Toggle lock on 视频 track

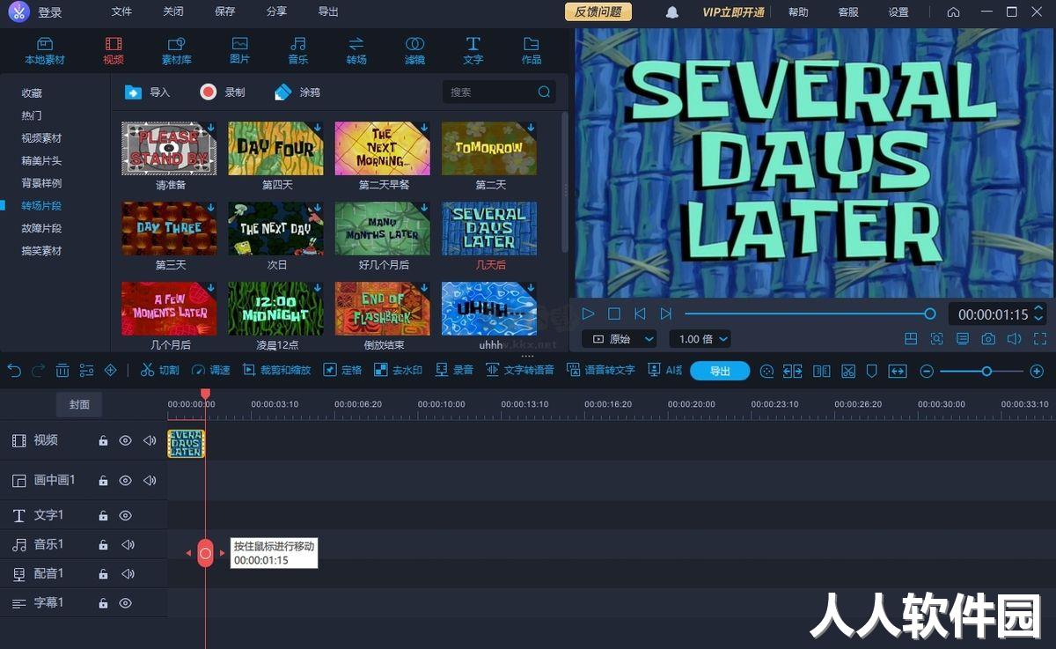[103, 440]
